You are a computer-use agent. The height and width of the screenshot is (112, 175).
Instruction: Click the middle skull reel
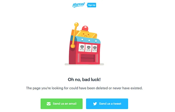88,48
